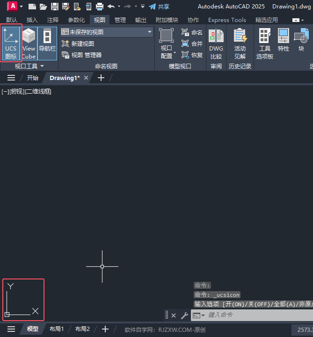Screen dimensions: 313x337
Task: Switch to the 布局2 tab
Action: tap(82, 329)
